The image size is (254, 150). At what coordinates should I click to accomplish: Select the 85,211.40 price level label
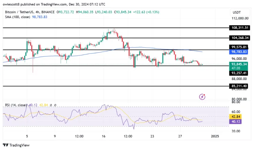click(x=240, y=86)
